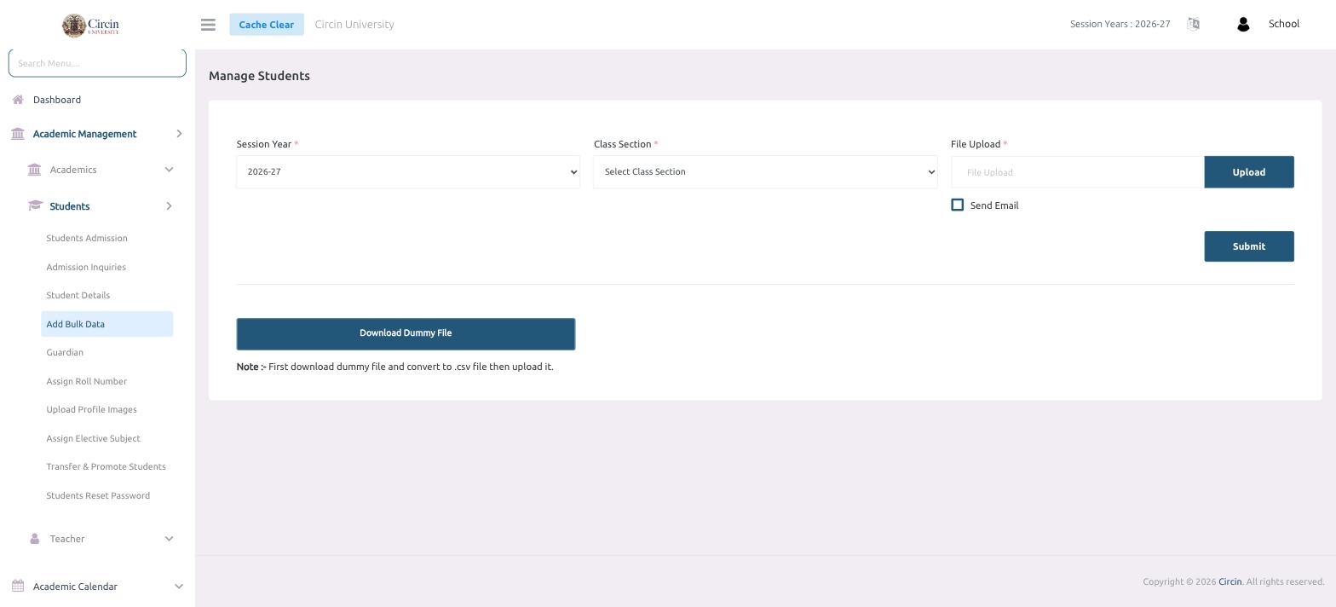Click the Upload button
Image resolution: width=1336 pixels, height=607 pixels.
[1249, 172]
